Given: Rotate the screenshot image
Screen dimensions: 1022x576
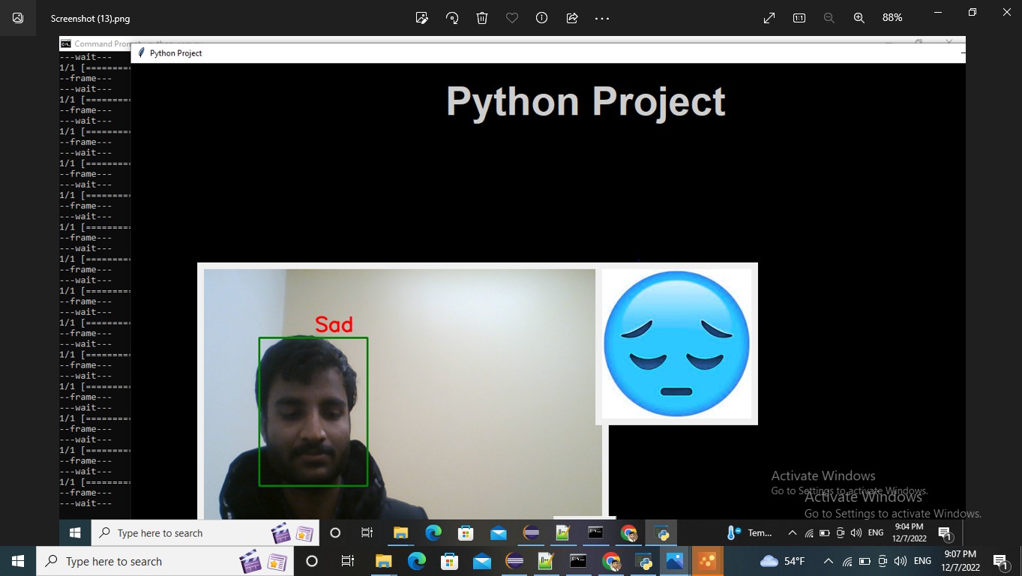Looking at the screenshot, I should coord(451,17).
